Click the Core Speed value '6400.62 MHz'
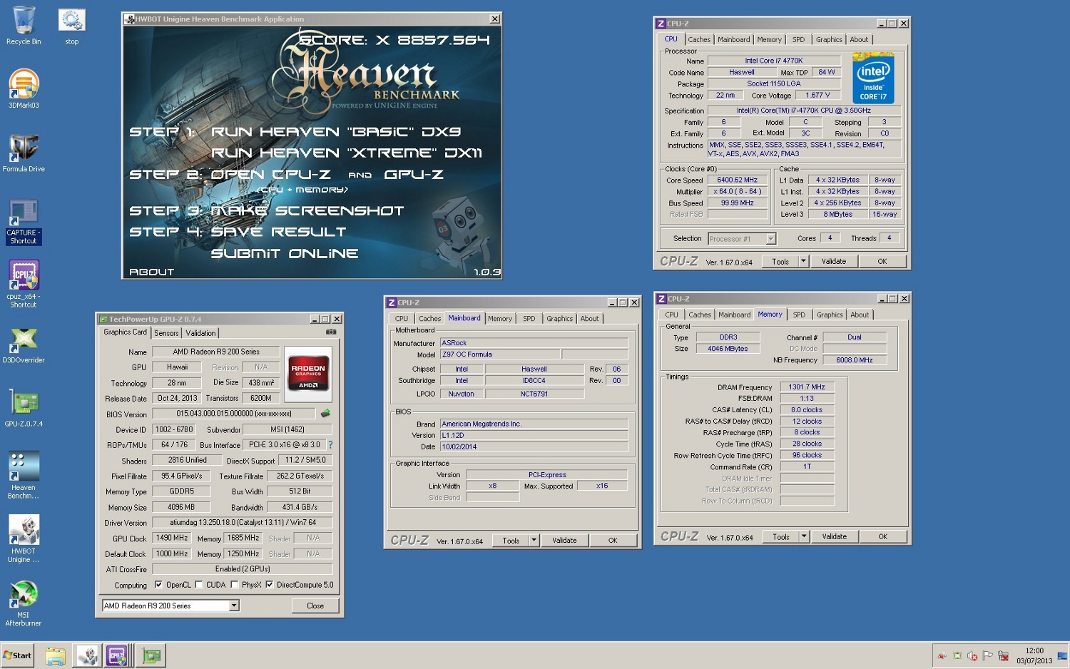 pos(738,180)
